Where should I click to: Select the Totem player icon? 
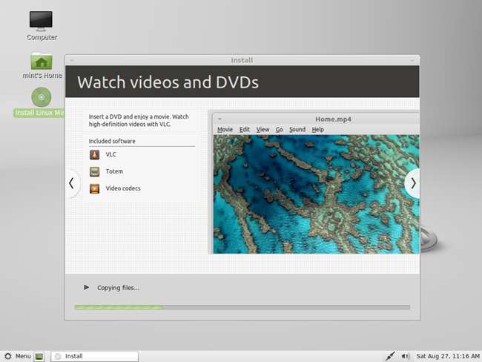point(94,171)
